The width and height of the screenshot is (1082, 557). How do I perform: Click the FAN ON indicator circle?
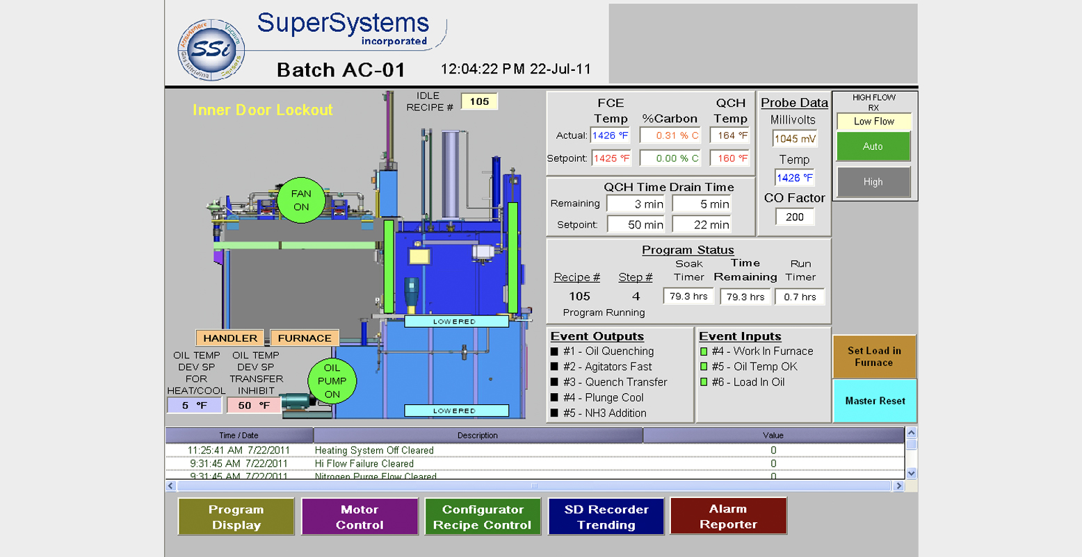[301, 200]
